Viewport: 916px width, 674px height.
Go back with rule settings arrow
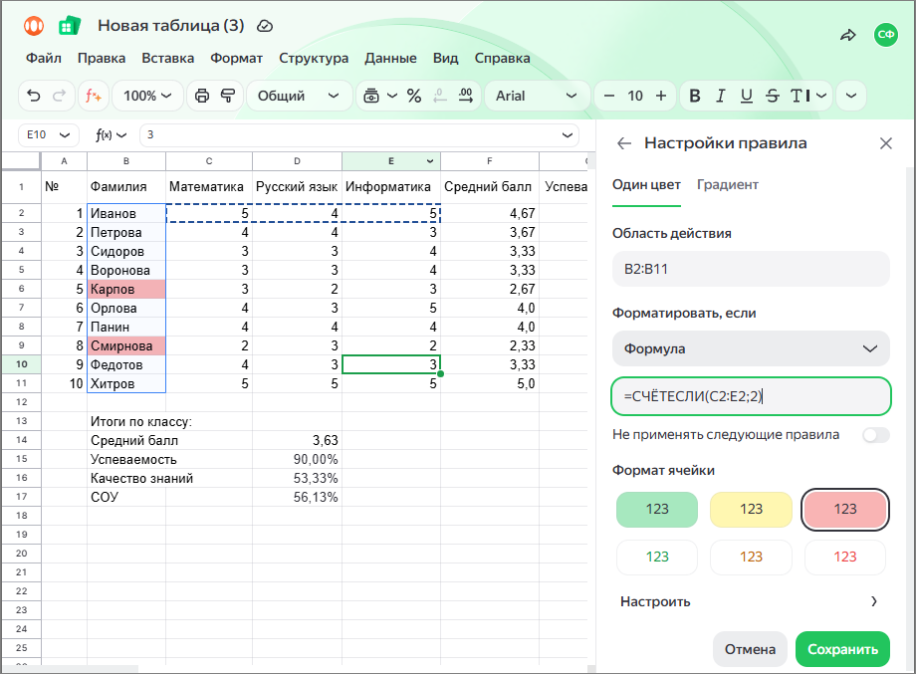click(624, 143)
